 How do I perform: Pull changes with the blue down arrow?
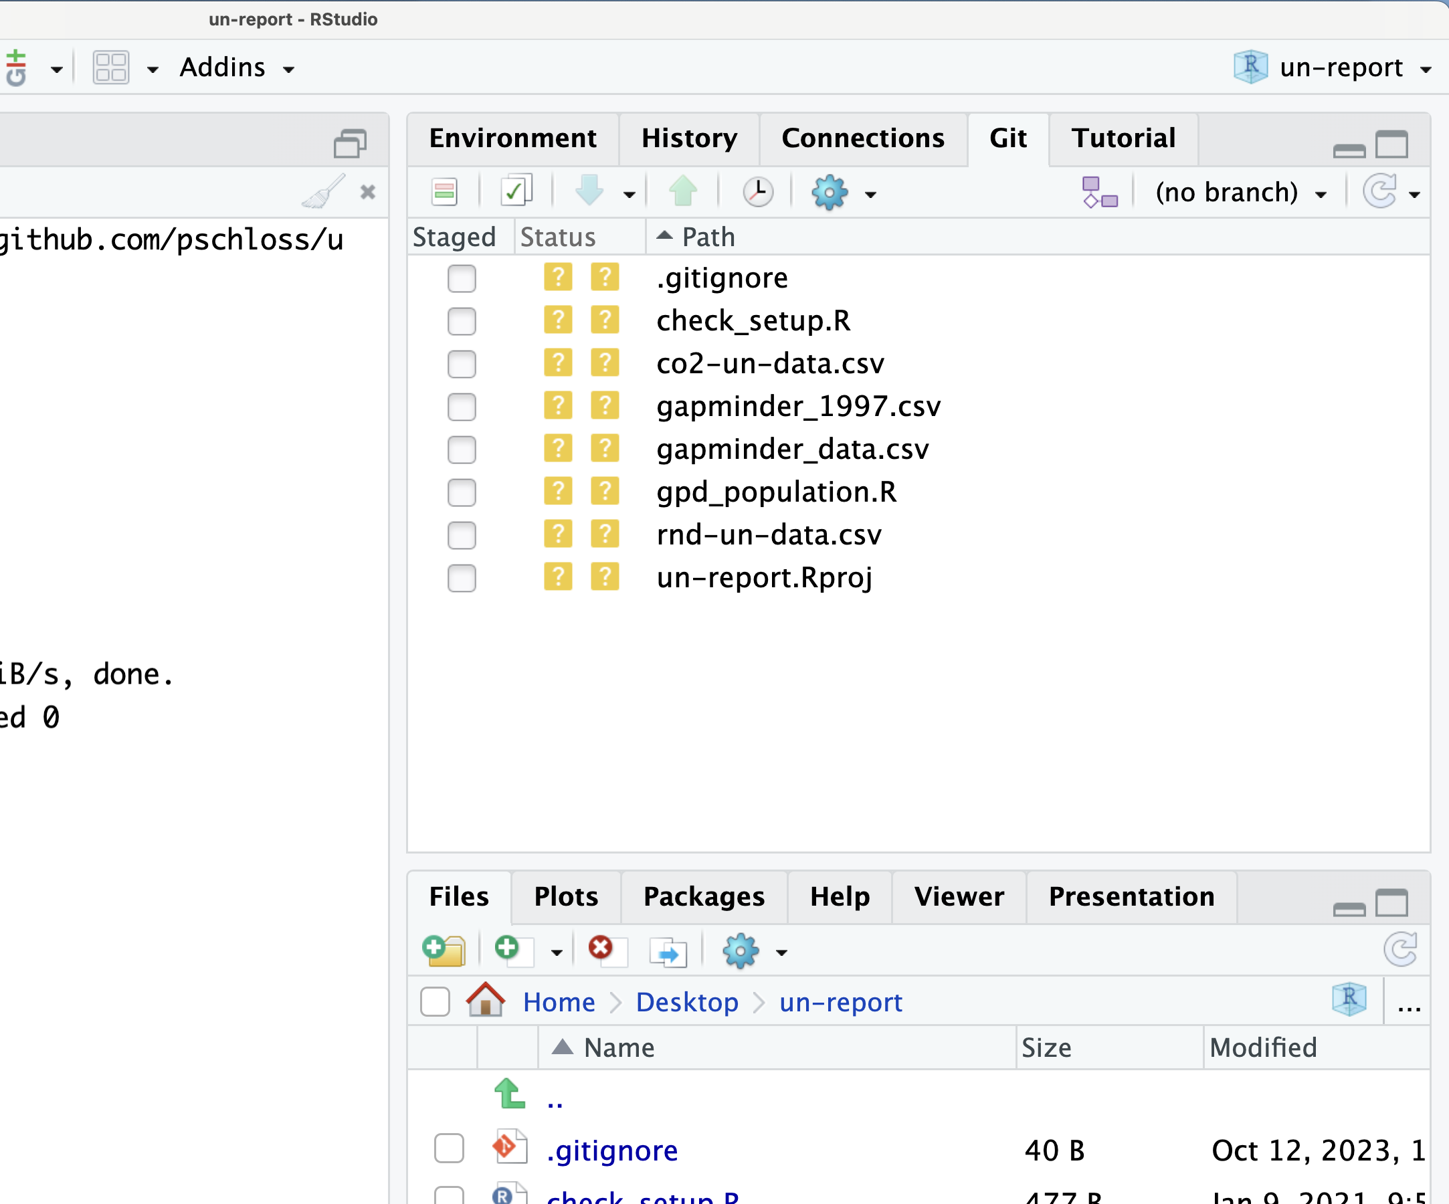click(589, 191)
